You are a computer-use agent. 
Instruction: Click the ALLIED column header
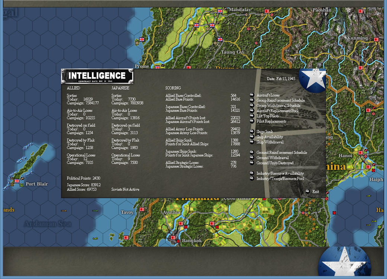[x=73, y=88]
